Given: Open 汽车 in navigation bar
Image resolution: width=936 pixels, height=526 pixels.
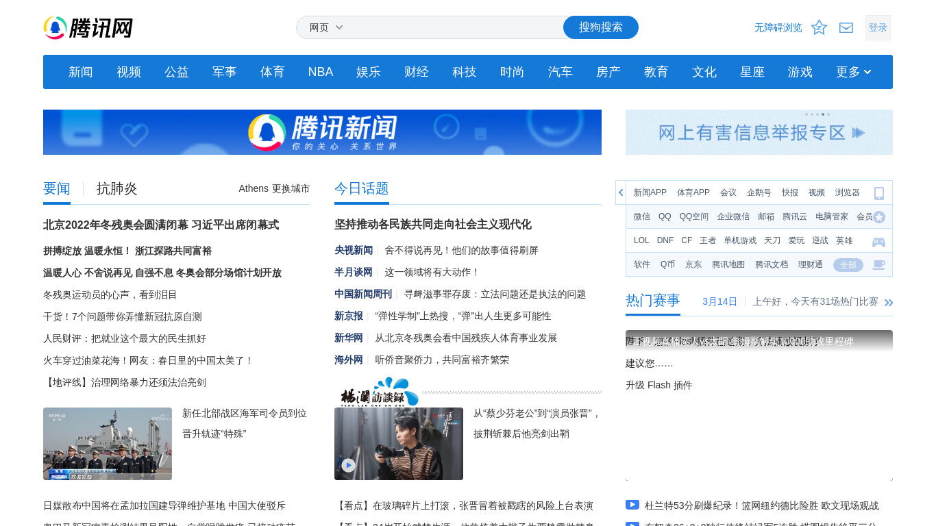Looking at the screenshot, I should click(x=561, y=72).
